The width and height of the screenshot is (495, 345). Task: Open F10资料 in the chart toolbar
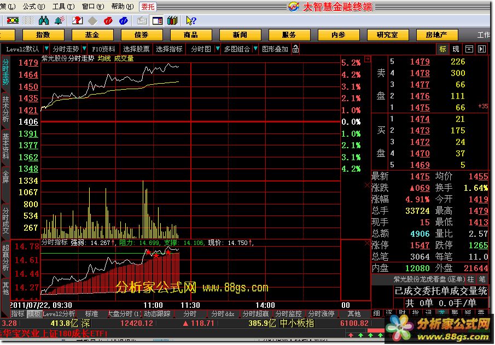coord(103,49)
